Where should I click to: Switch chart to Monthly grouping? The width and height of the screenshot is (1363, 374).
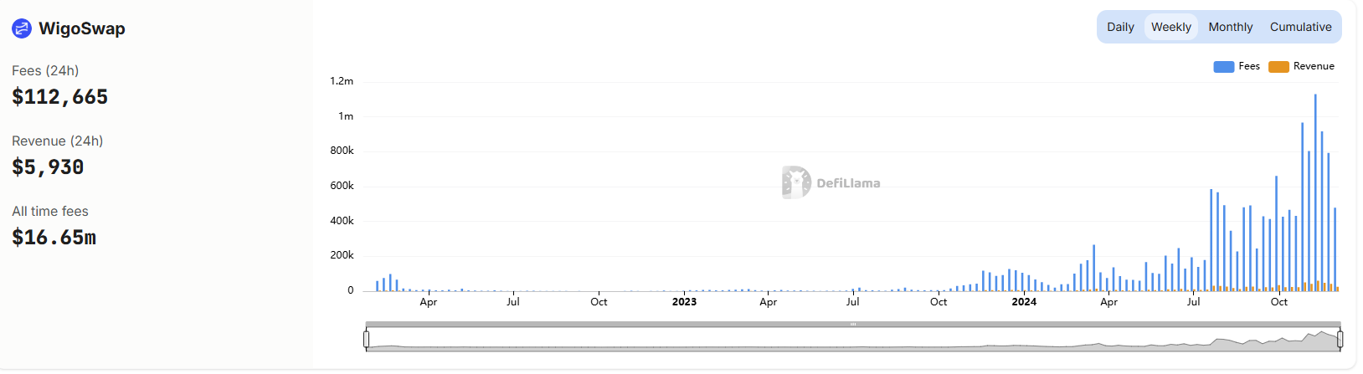pos(1230,27)
